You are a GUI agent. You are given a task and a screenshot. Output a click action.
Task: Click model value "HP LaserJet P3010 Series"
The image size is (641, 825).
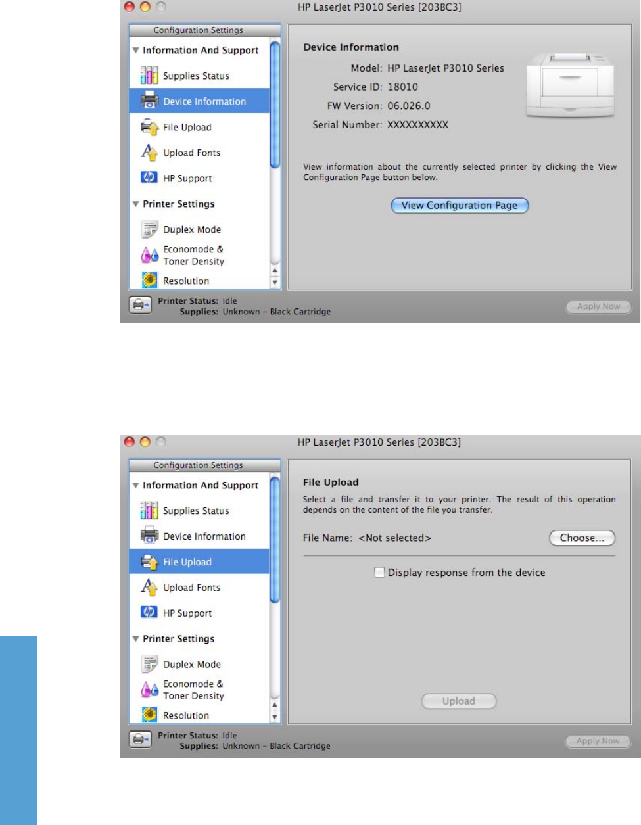[446, 68]
